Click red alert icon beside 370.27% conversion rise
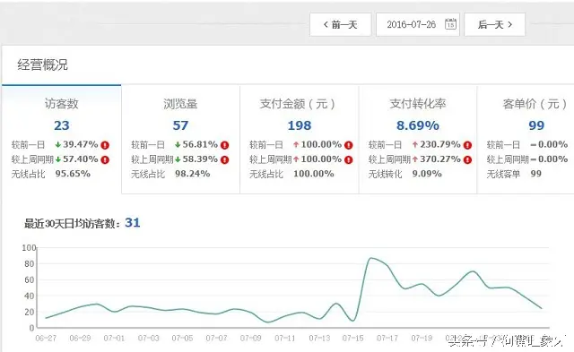The height and width of the screenshot is (352, 574). point(467,159)
